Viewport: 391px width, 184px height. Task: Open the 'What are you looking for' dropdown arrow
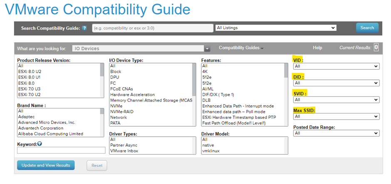[207, 49]
